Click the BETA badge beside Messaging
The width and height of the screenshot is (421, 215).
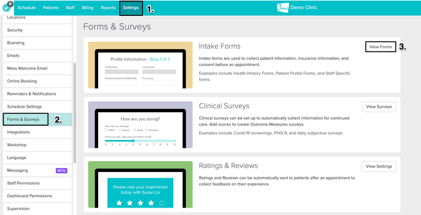point(61,171)
